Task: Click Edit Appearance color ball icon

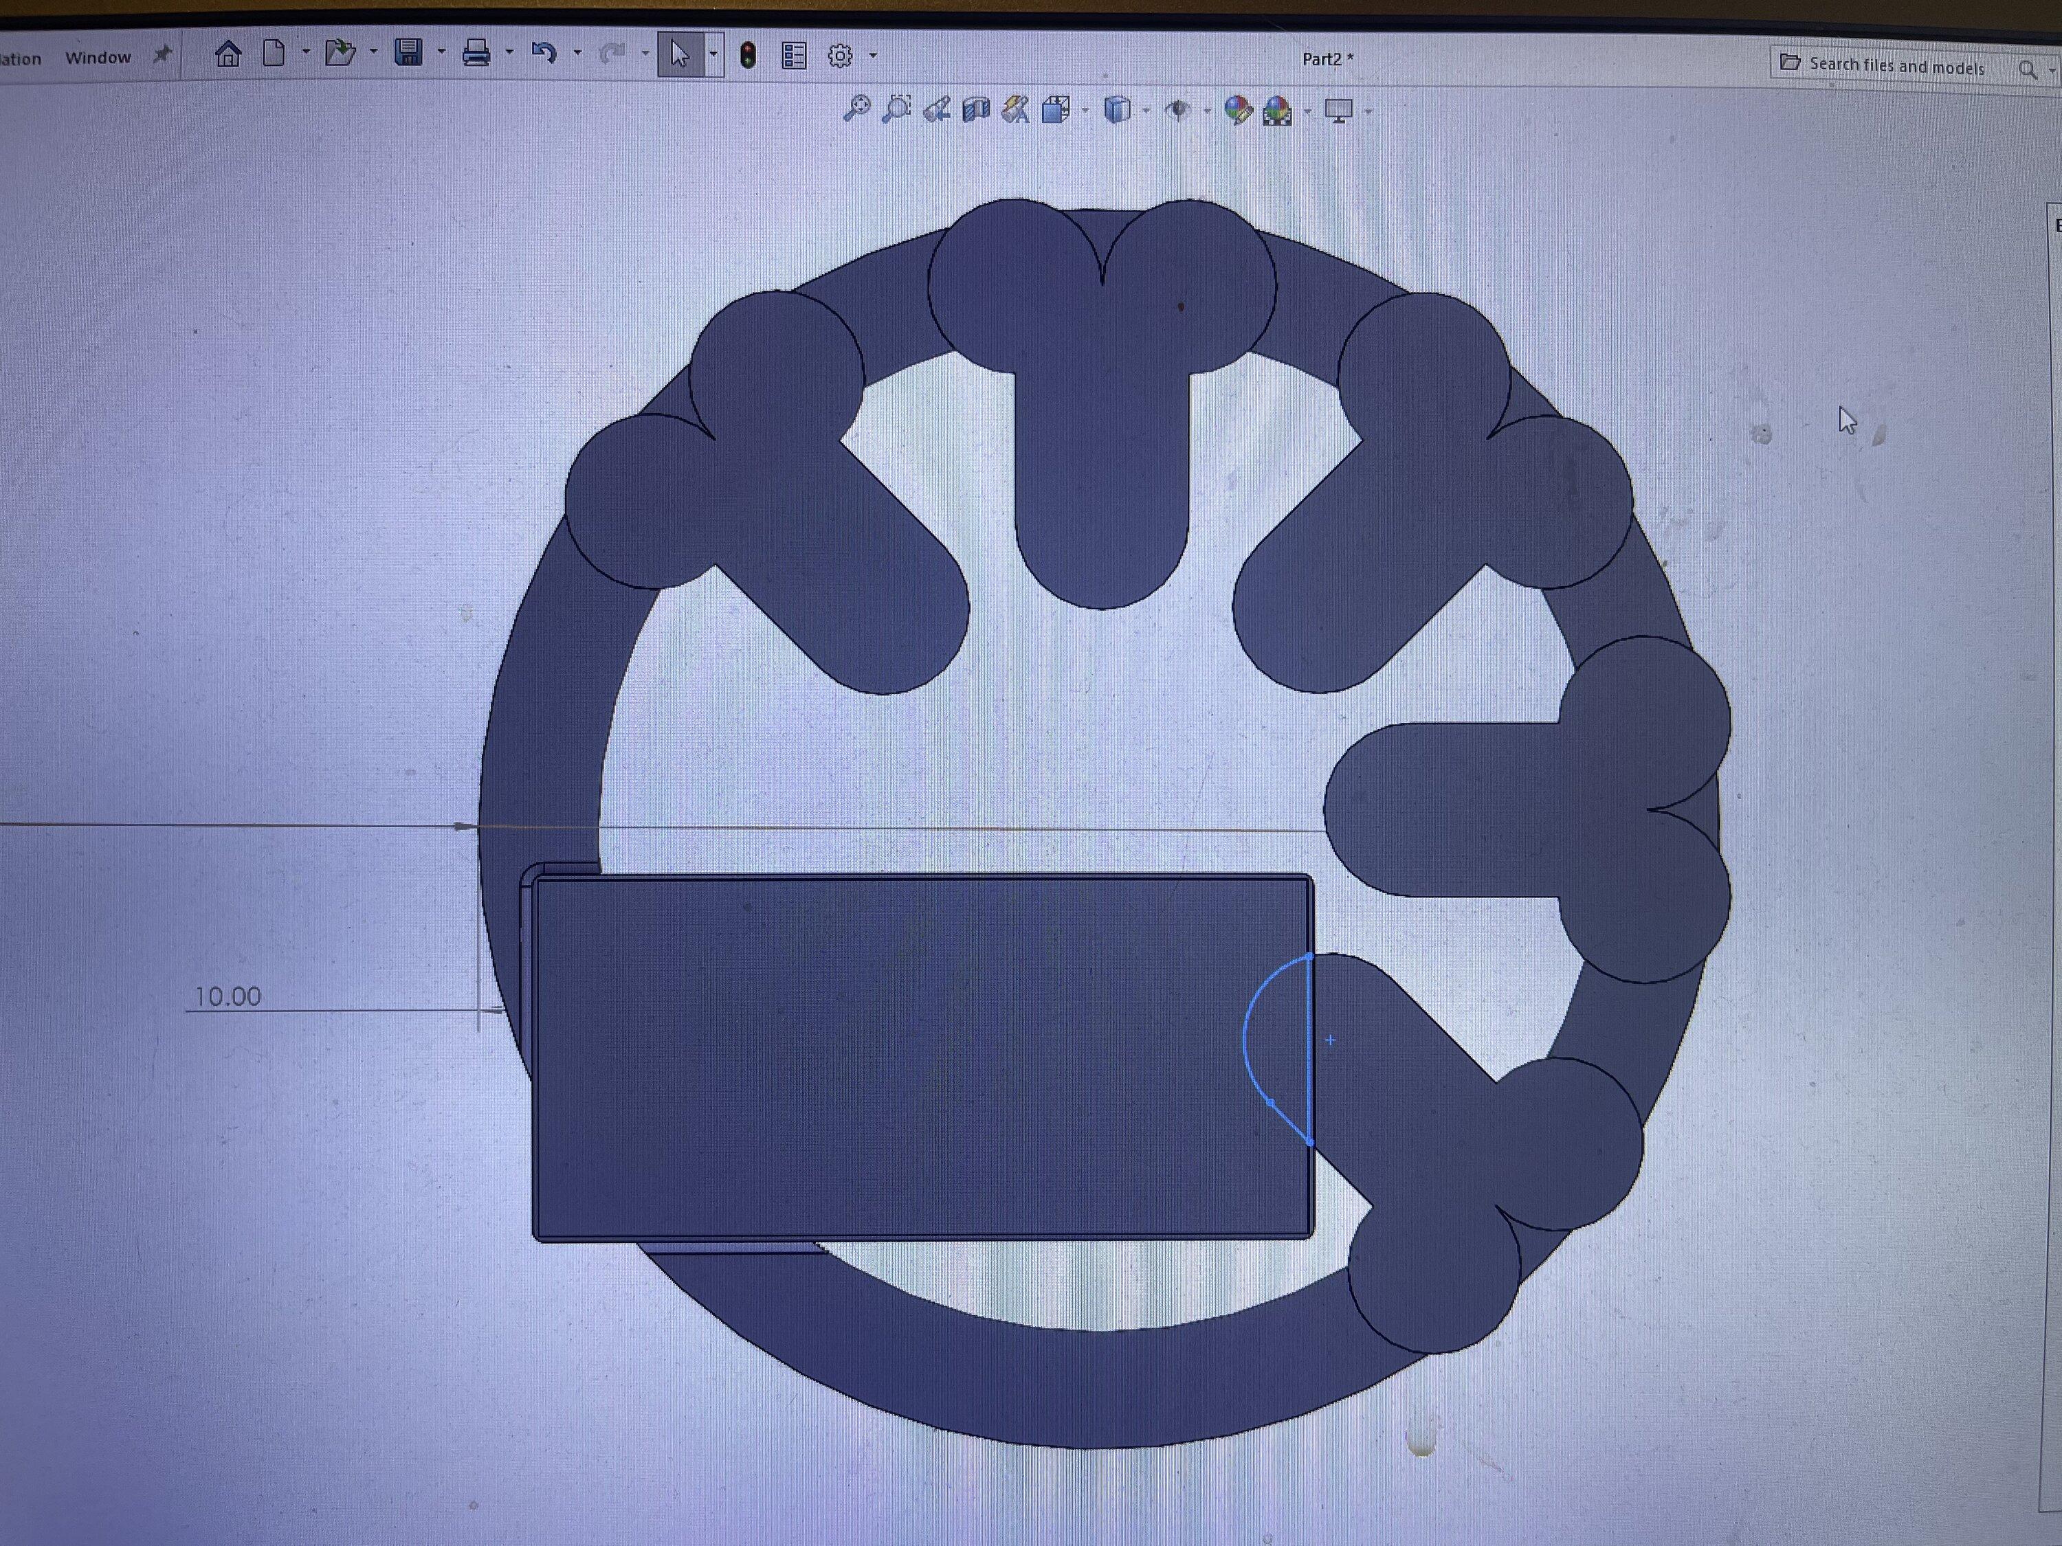Action: [1238, 111]
